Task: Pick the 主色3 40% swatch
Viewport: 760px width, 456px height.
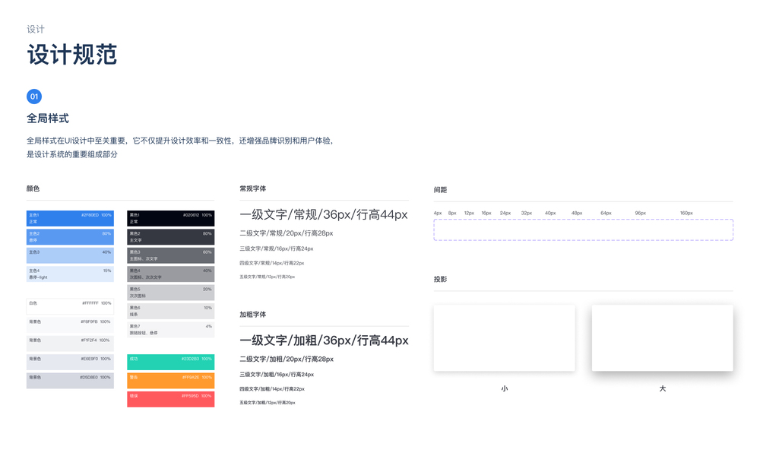Action: [x=70, y=255]
